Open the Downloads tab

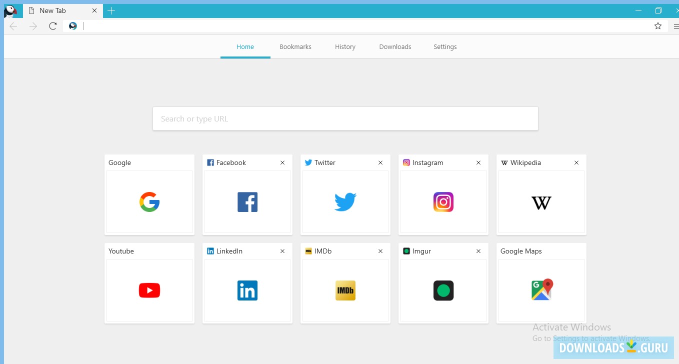[x=395, y=47]
